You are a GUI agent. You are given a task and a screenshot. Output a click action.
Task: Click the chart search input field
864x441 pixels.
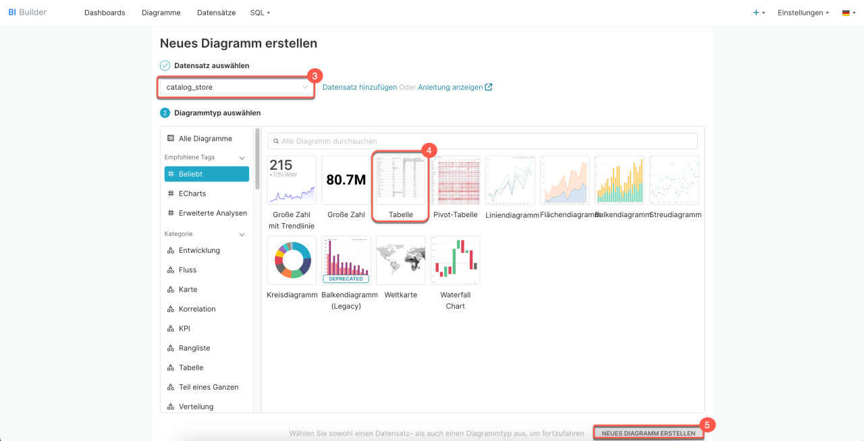483,141
